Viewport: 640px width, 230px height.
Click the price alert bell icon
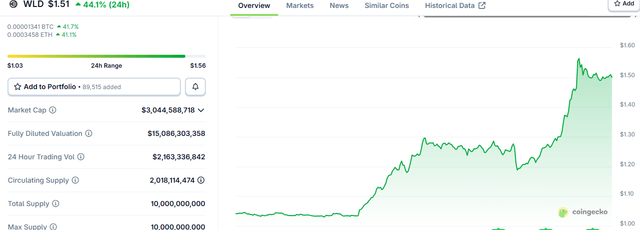[195, 87]
